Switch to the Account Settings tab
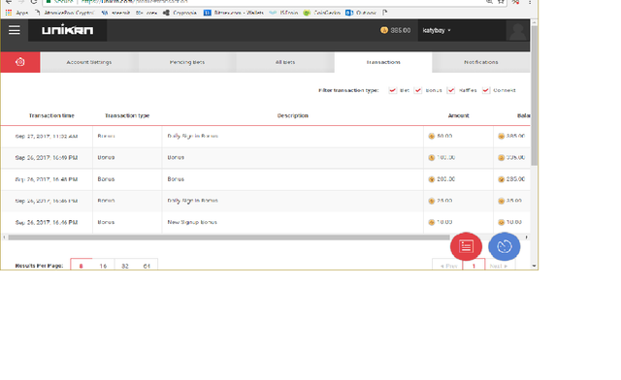621x380 pixels. (x=89, y=62)
